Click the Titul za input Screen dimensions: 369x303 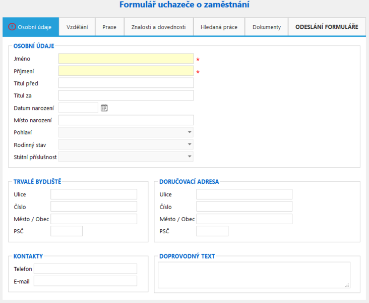tap(126, 95)
